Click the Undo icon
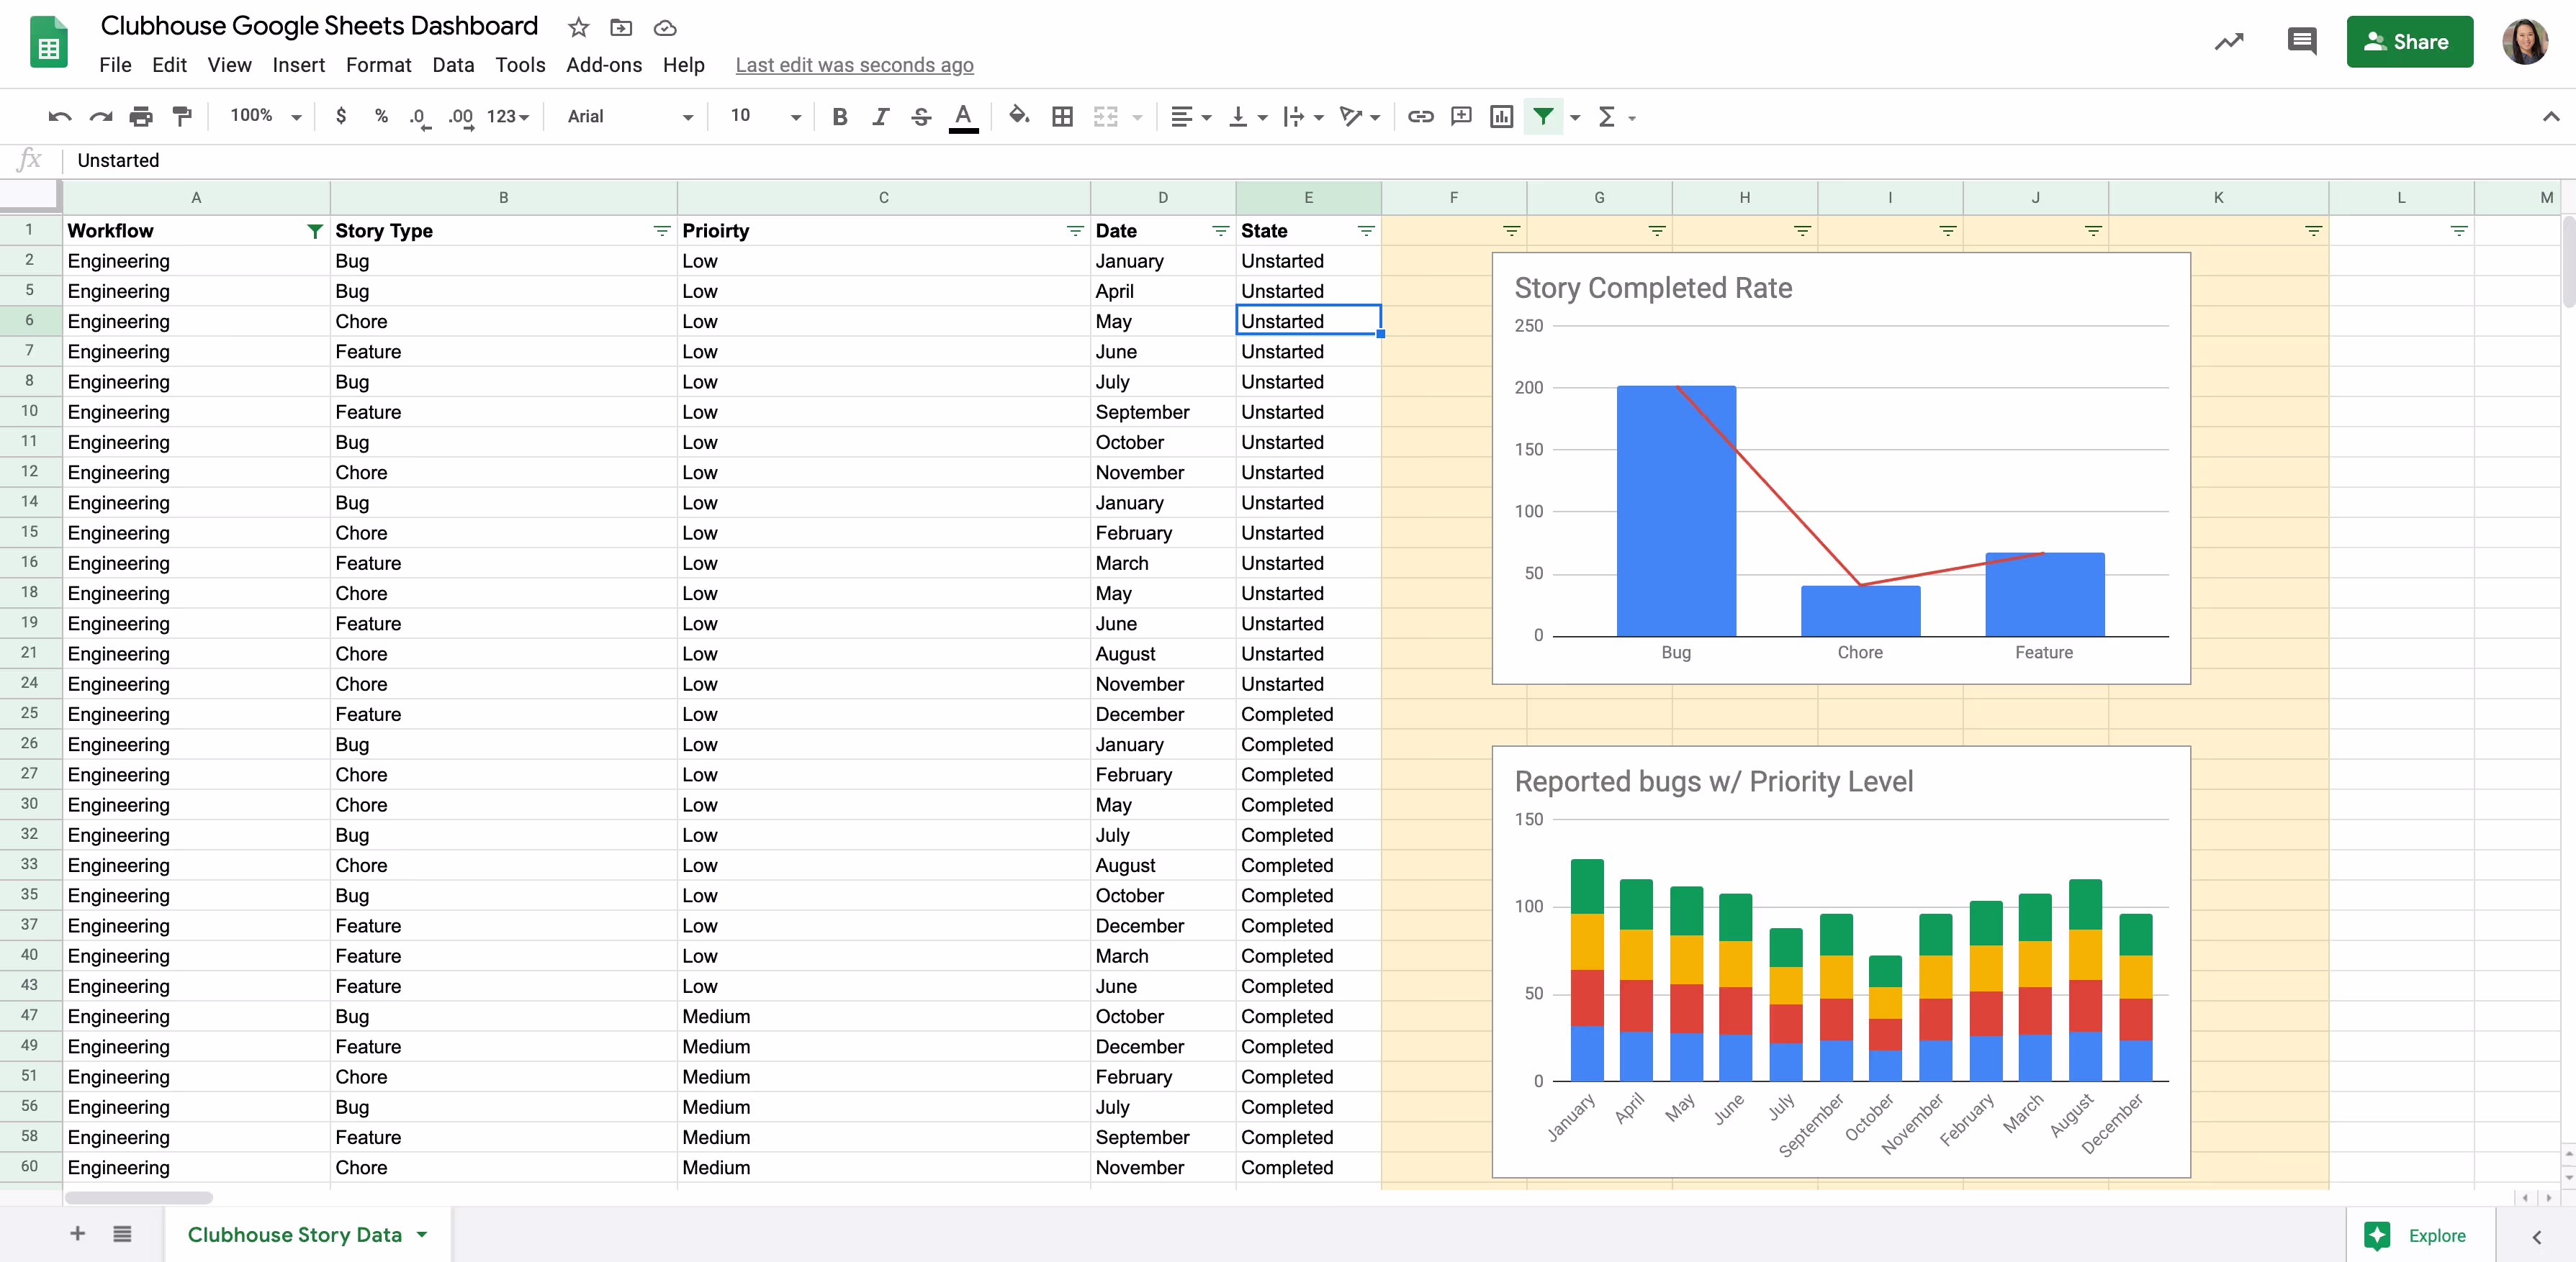Viewport: 2576px width, 1262px height. (x=59, y=117)
